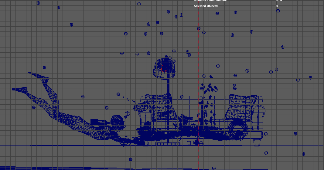Select the Selected Objects value "0"
The image size is (324, 170).
coord(277,6)
